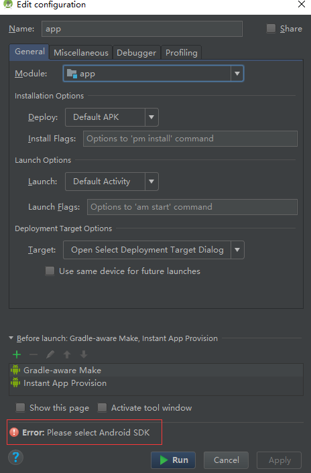311x473 pixels.
Task: Enable Activate tool window checkbox
Action: pyautogui.click(x=102, y=408)
